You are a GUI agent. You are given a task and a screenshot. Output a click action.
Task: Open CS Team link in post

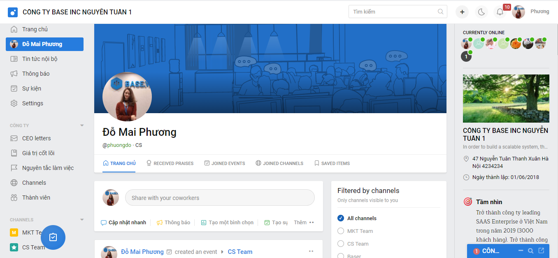[x=240, y=252]
